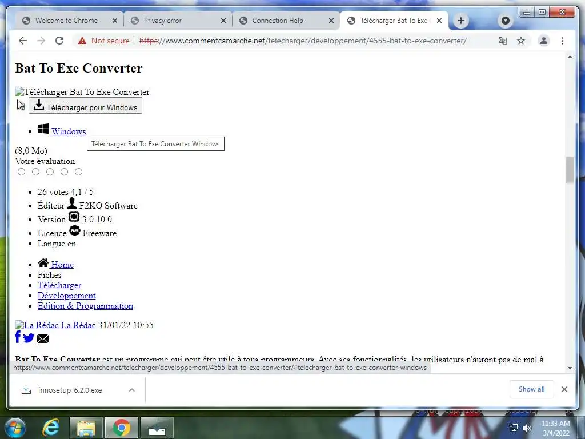
Task: Select the first rating radio button
Action: (x=22, y=171)
